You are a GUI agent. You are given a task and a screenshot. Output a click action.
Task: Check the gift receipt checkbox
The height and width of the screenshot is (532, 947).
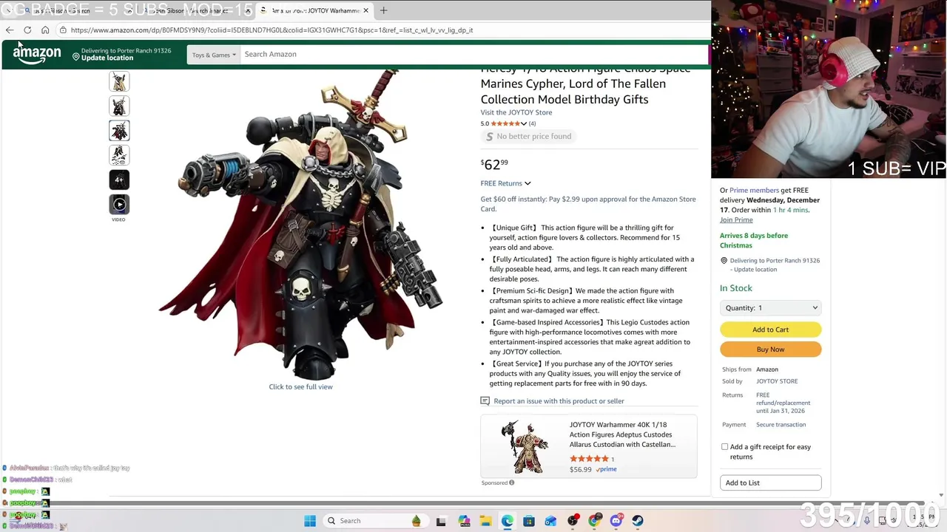tap(725, 447)
